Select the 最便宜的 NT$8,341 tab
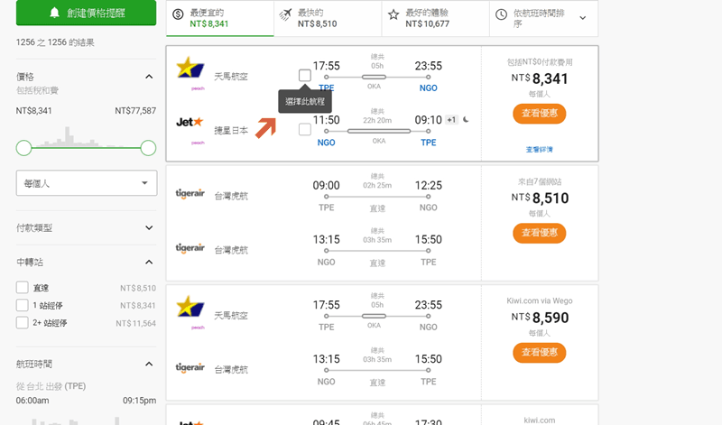 coord(220,18)
